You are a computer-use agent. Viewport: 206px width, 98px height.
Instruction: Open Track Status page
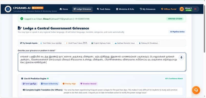tap(104, 9)
